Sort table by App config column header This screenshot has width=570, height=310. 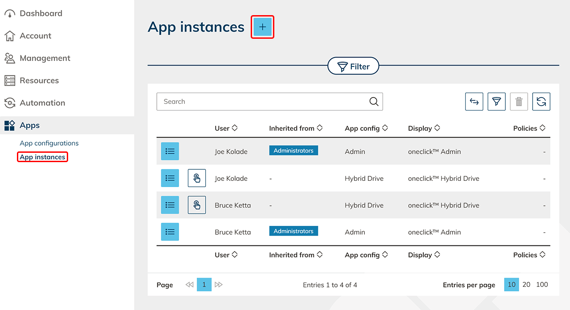(x=366, y=128)
